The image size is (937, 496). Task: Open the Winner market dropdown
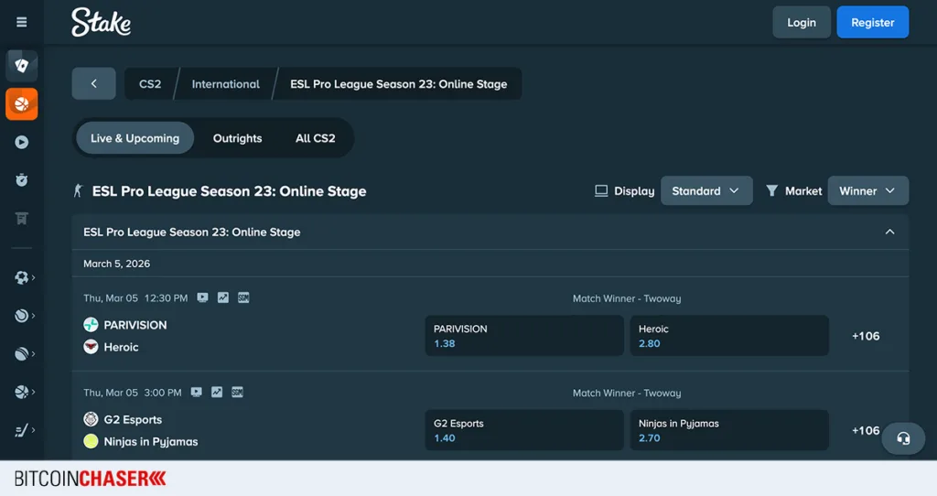(x=867, y=190)
